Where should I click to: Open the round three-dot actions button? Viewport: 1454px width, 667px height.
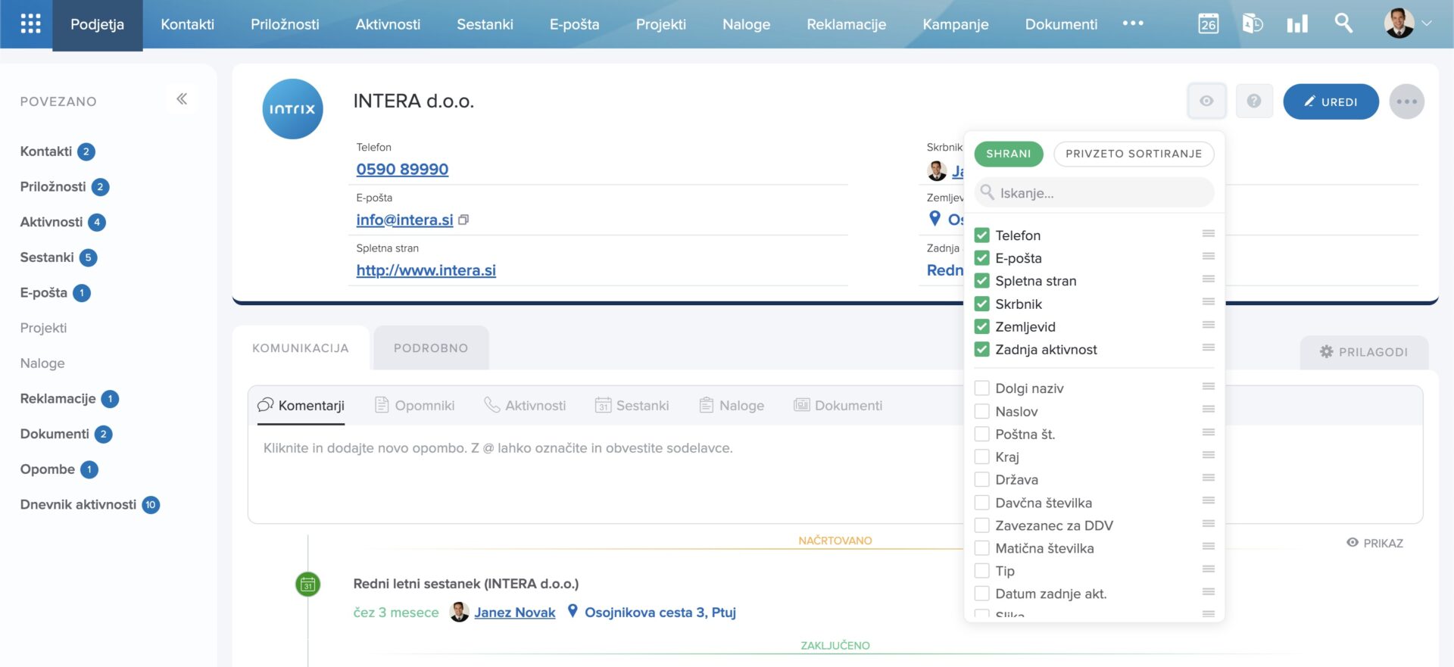1406,101
